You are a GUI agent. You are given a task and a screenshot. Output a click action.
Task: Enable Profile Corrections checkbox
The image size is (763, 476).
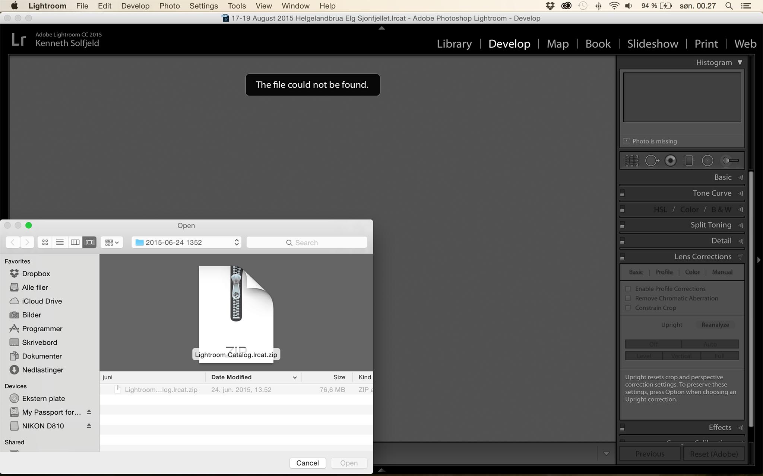click(628, 289)
